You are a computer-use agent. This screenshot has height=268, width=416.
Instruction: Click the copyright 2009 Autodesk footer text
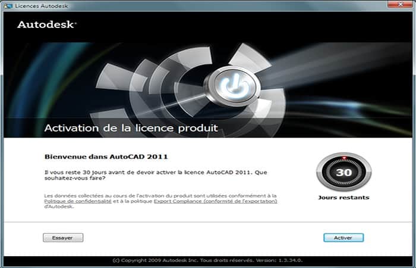(208, 260)
